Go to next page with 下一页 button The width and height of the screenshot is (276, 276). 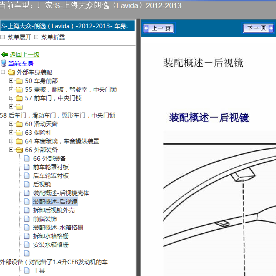pyautogui.click(x=258, y=28)
